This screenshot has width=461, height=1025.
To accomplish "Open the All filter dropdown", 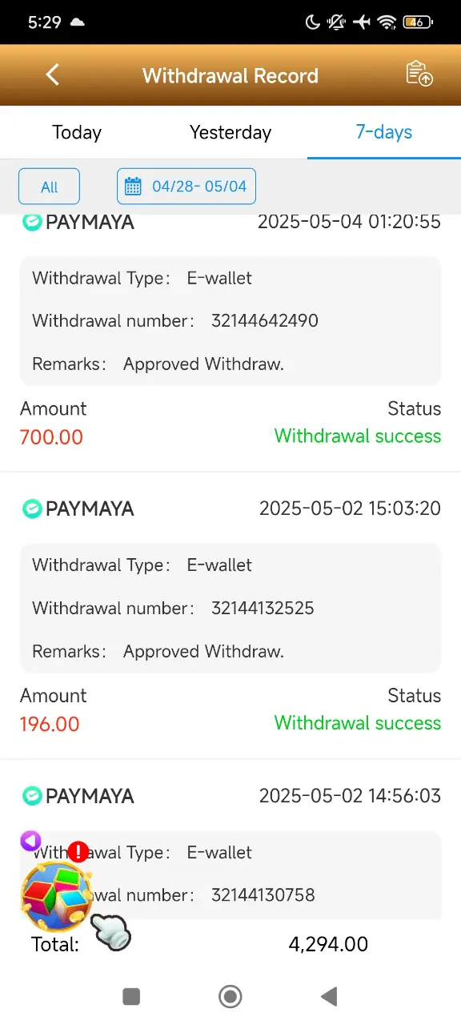I will point(49,187).
